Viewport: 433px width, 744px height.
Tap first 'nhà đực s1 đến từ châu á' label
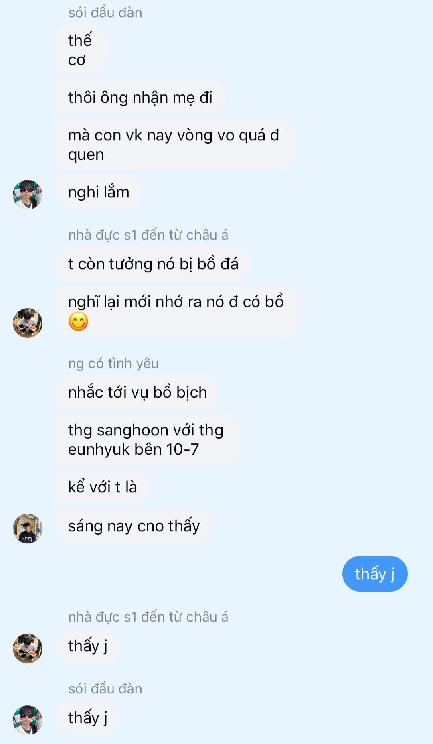coord(148,235)
